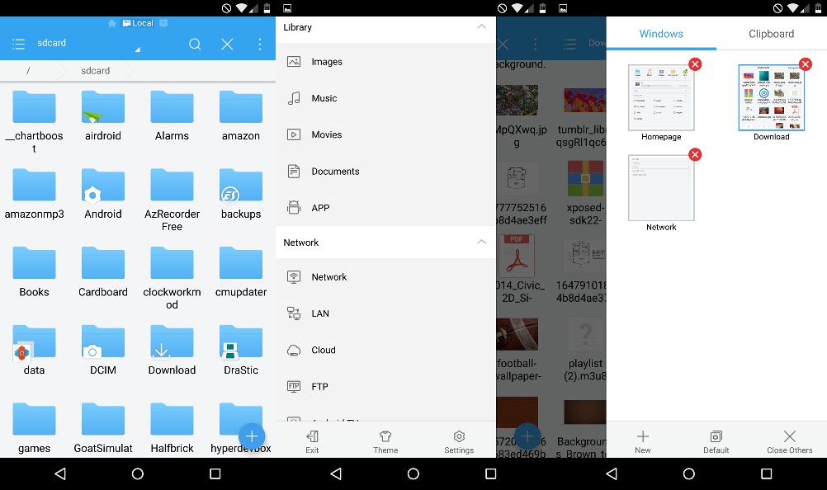Tap the search magnifier icon
This screenshot has height=490, width=827.
click(x=195, y=45)
